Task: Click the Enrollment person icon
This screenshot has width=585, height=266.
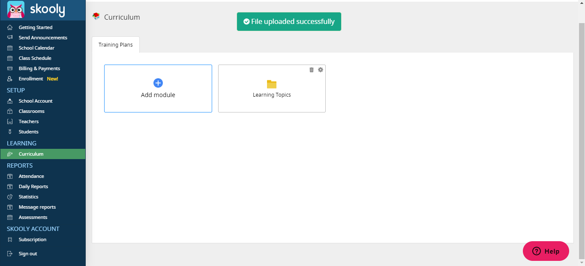Action: click(x=10, y=79)
